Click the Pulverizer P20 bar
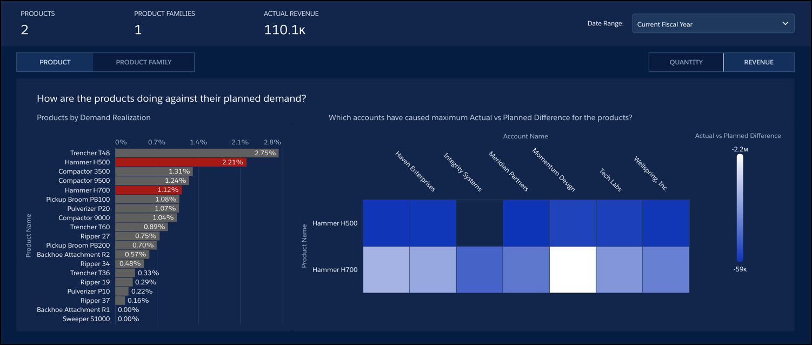Screen dimensions: 812x345 click(x=147, y=208)
